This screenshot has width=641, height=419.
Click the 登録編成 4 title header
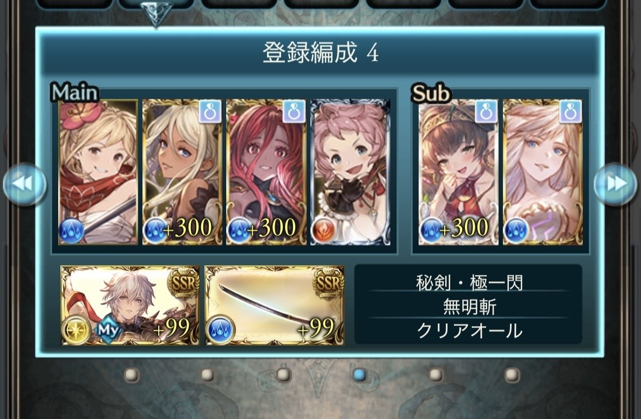320,53
